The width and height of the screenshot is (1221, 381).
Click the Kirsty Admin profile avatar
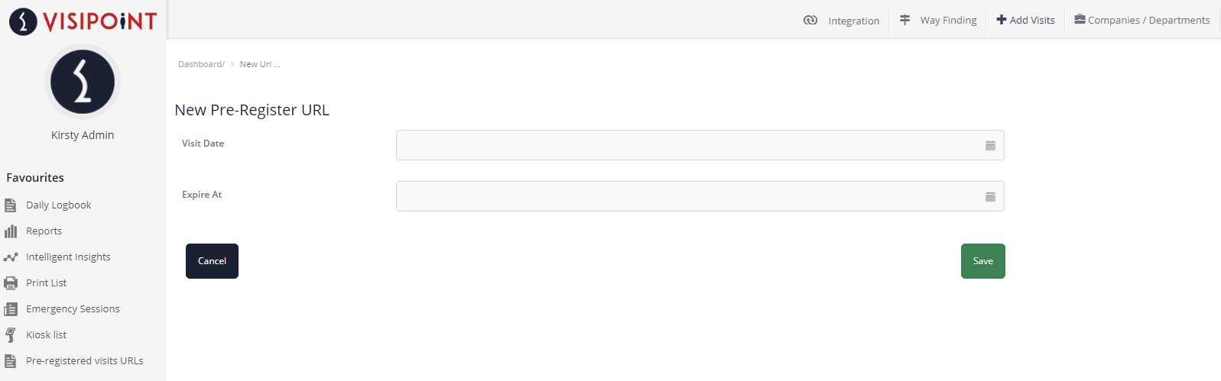[x=83, y=82]
